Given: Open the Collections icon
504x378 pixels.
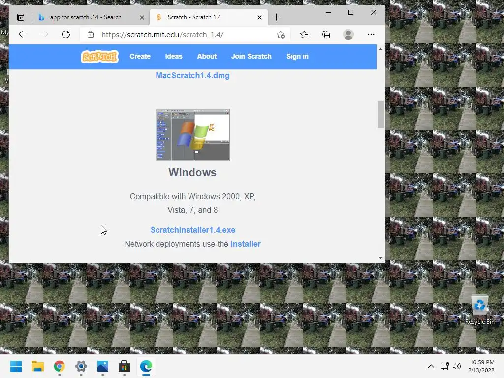Looking at the screenshot, I should click(326, 34).
